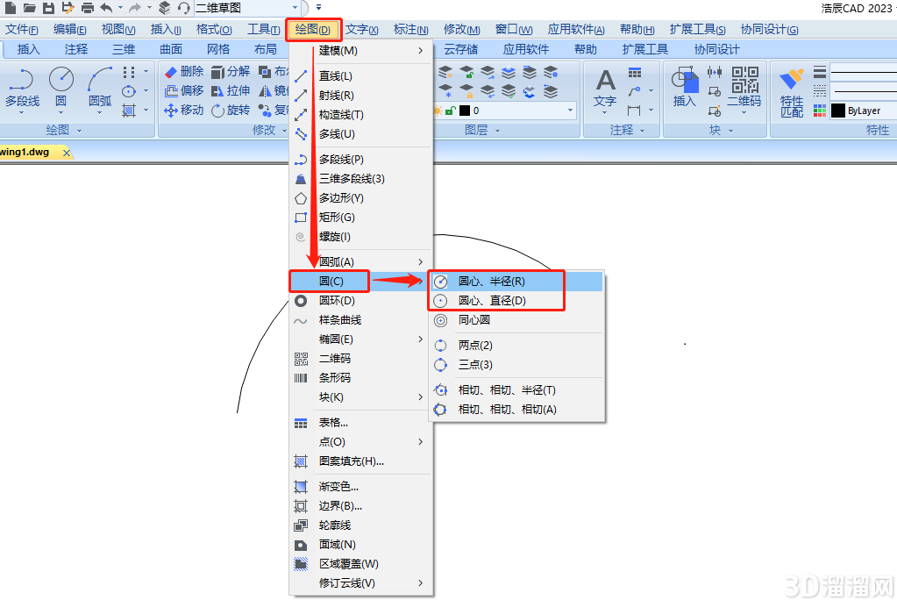Expand the 建模(M) submenu
The height and width of the screenshot is (600, 897).
click(360, 50)
